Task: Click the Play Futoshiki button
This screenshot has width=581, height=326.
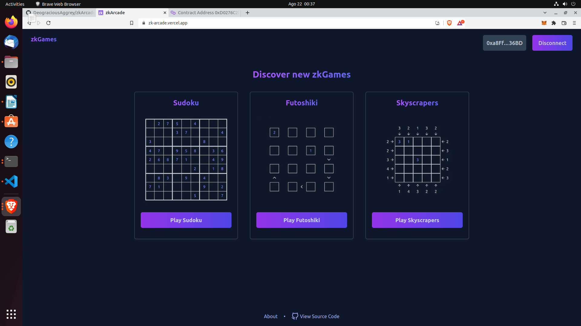Action: click(x=301, y=220)
